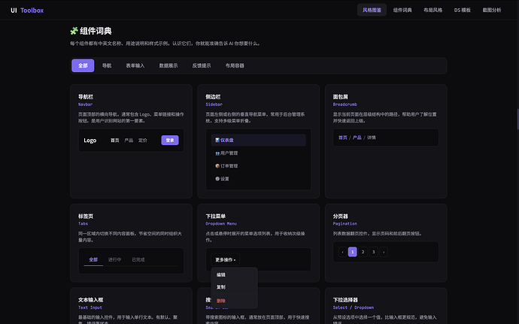Click the puzzle icon beside 组件词典 heading

coord(74,31)
